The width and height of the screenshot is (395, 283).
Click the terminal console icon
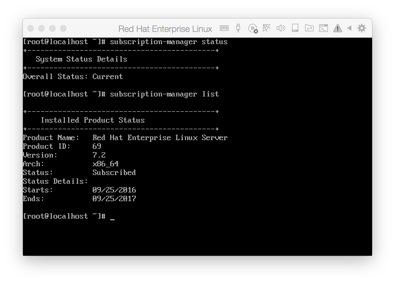tap(323, 28)
